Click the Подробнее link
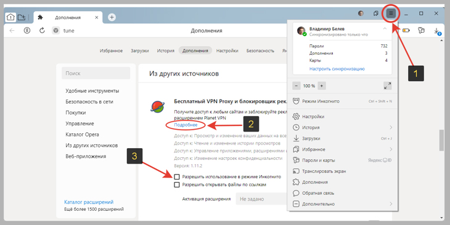450x225 pixels. (186, 125)
